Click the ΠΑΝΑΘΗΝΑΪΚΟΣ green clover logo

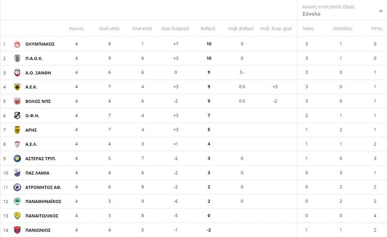17,201
